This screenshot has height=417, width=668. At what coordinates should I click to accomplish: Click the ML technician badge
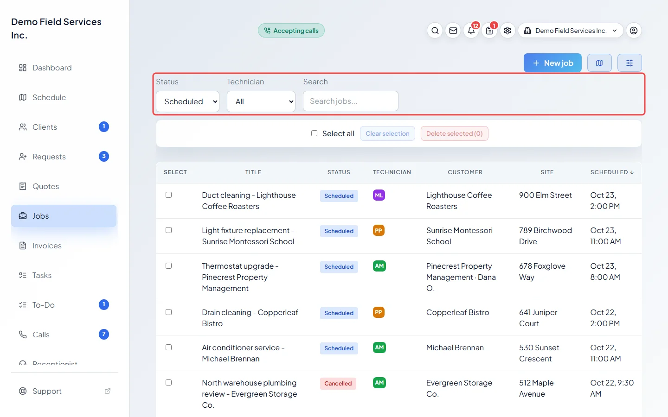point(379,195)
